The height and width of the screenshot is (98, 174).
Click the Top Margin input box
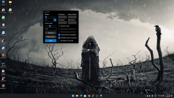pos(63,17)
